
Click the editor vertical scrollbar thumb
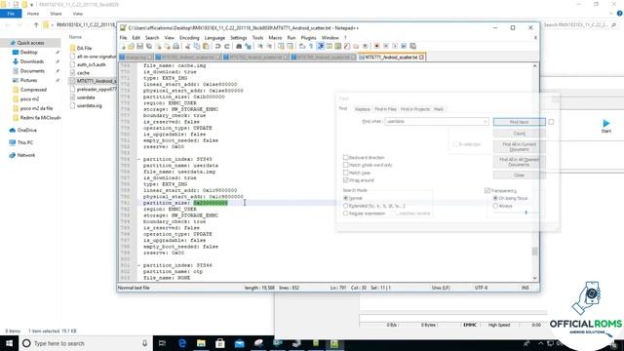point(535,252)
